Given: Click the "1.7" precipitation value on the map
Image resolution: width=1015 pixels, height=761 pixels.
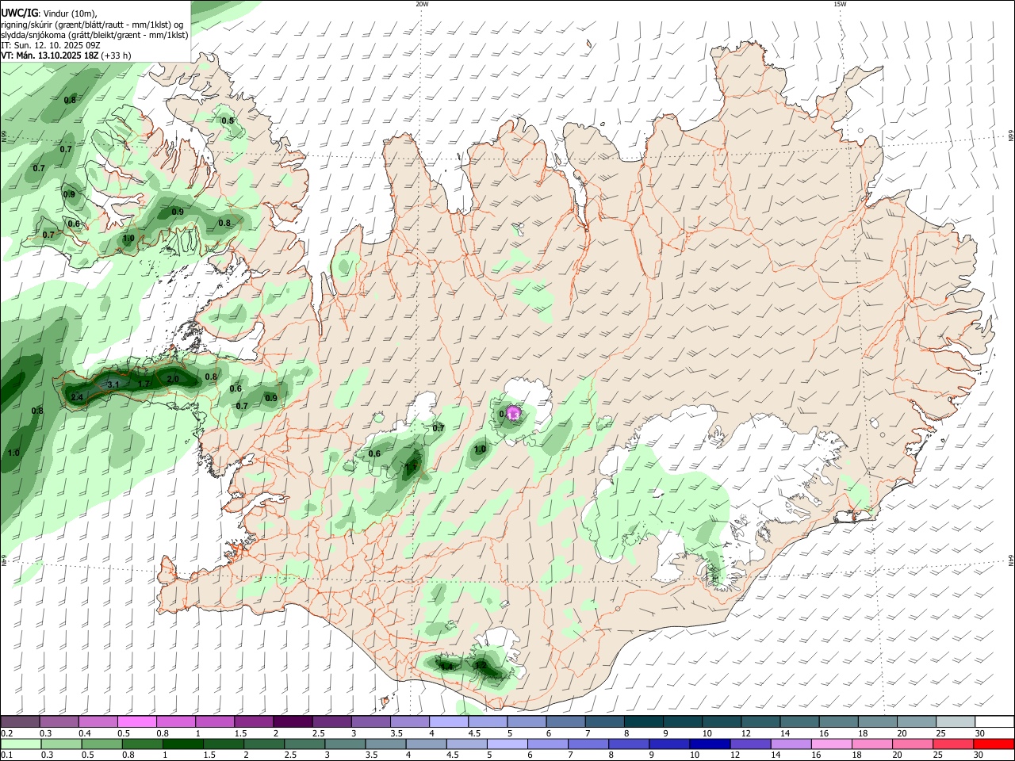Looking at the screenshot, I should (x=144, y=384).
